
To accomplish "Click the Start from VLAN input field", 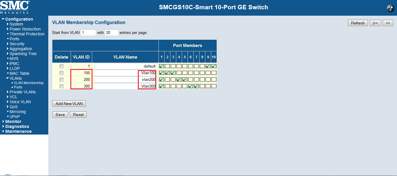I will coord(88,32).
